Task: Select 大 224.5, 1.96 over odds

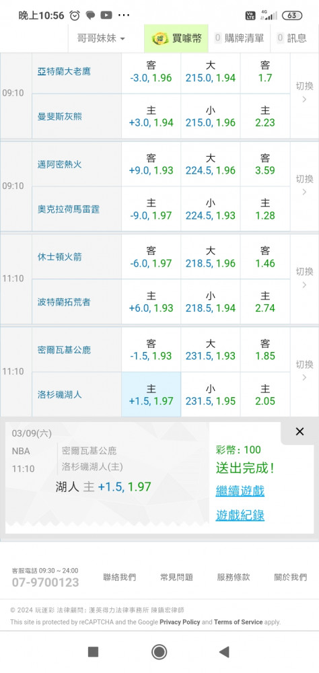Action: (211, 164)
